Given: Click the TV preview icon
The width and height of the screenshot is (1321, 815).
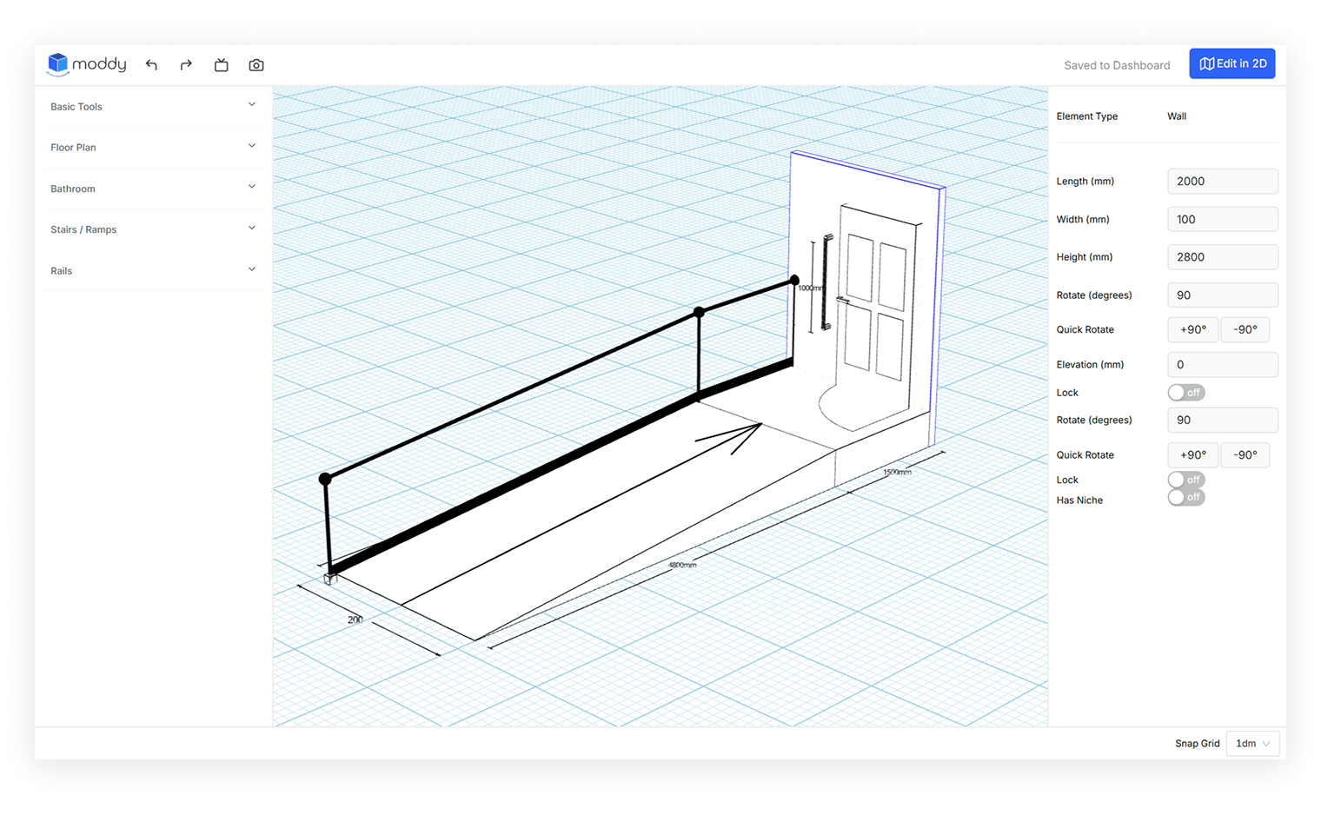Looking at the screenshot, I should click(222, 65).
